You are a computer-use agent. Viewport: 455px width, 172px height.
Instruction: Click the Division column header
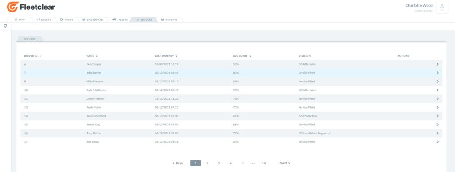[x=304, y=56]
